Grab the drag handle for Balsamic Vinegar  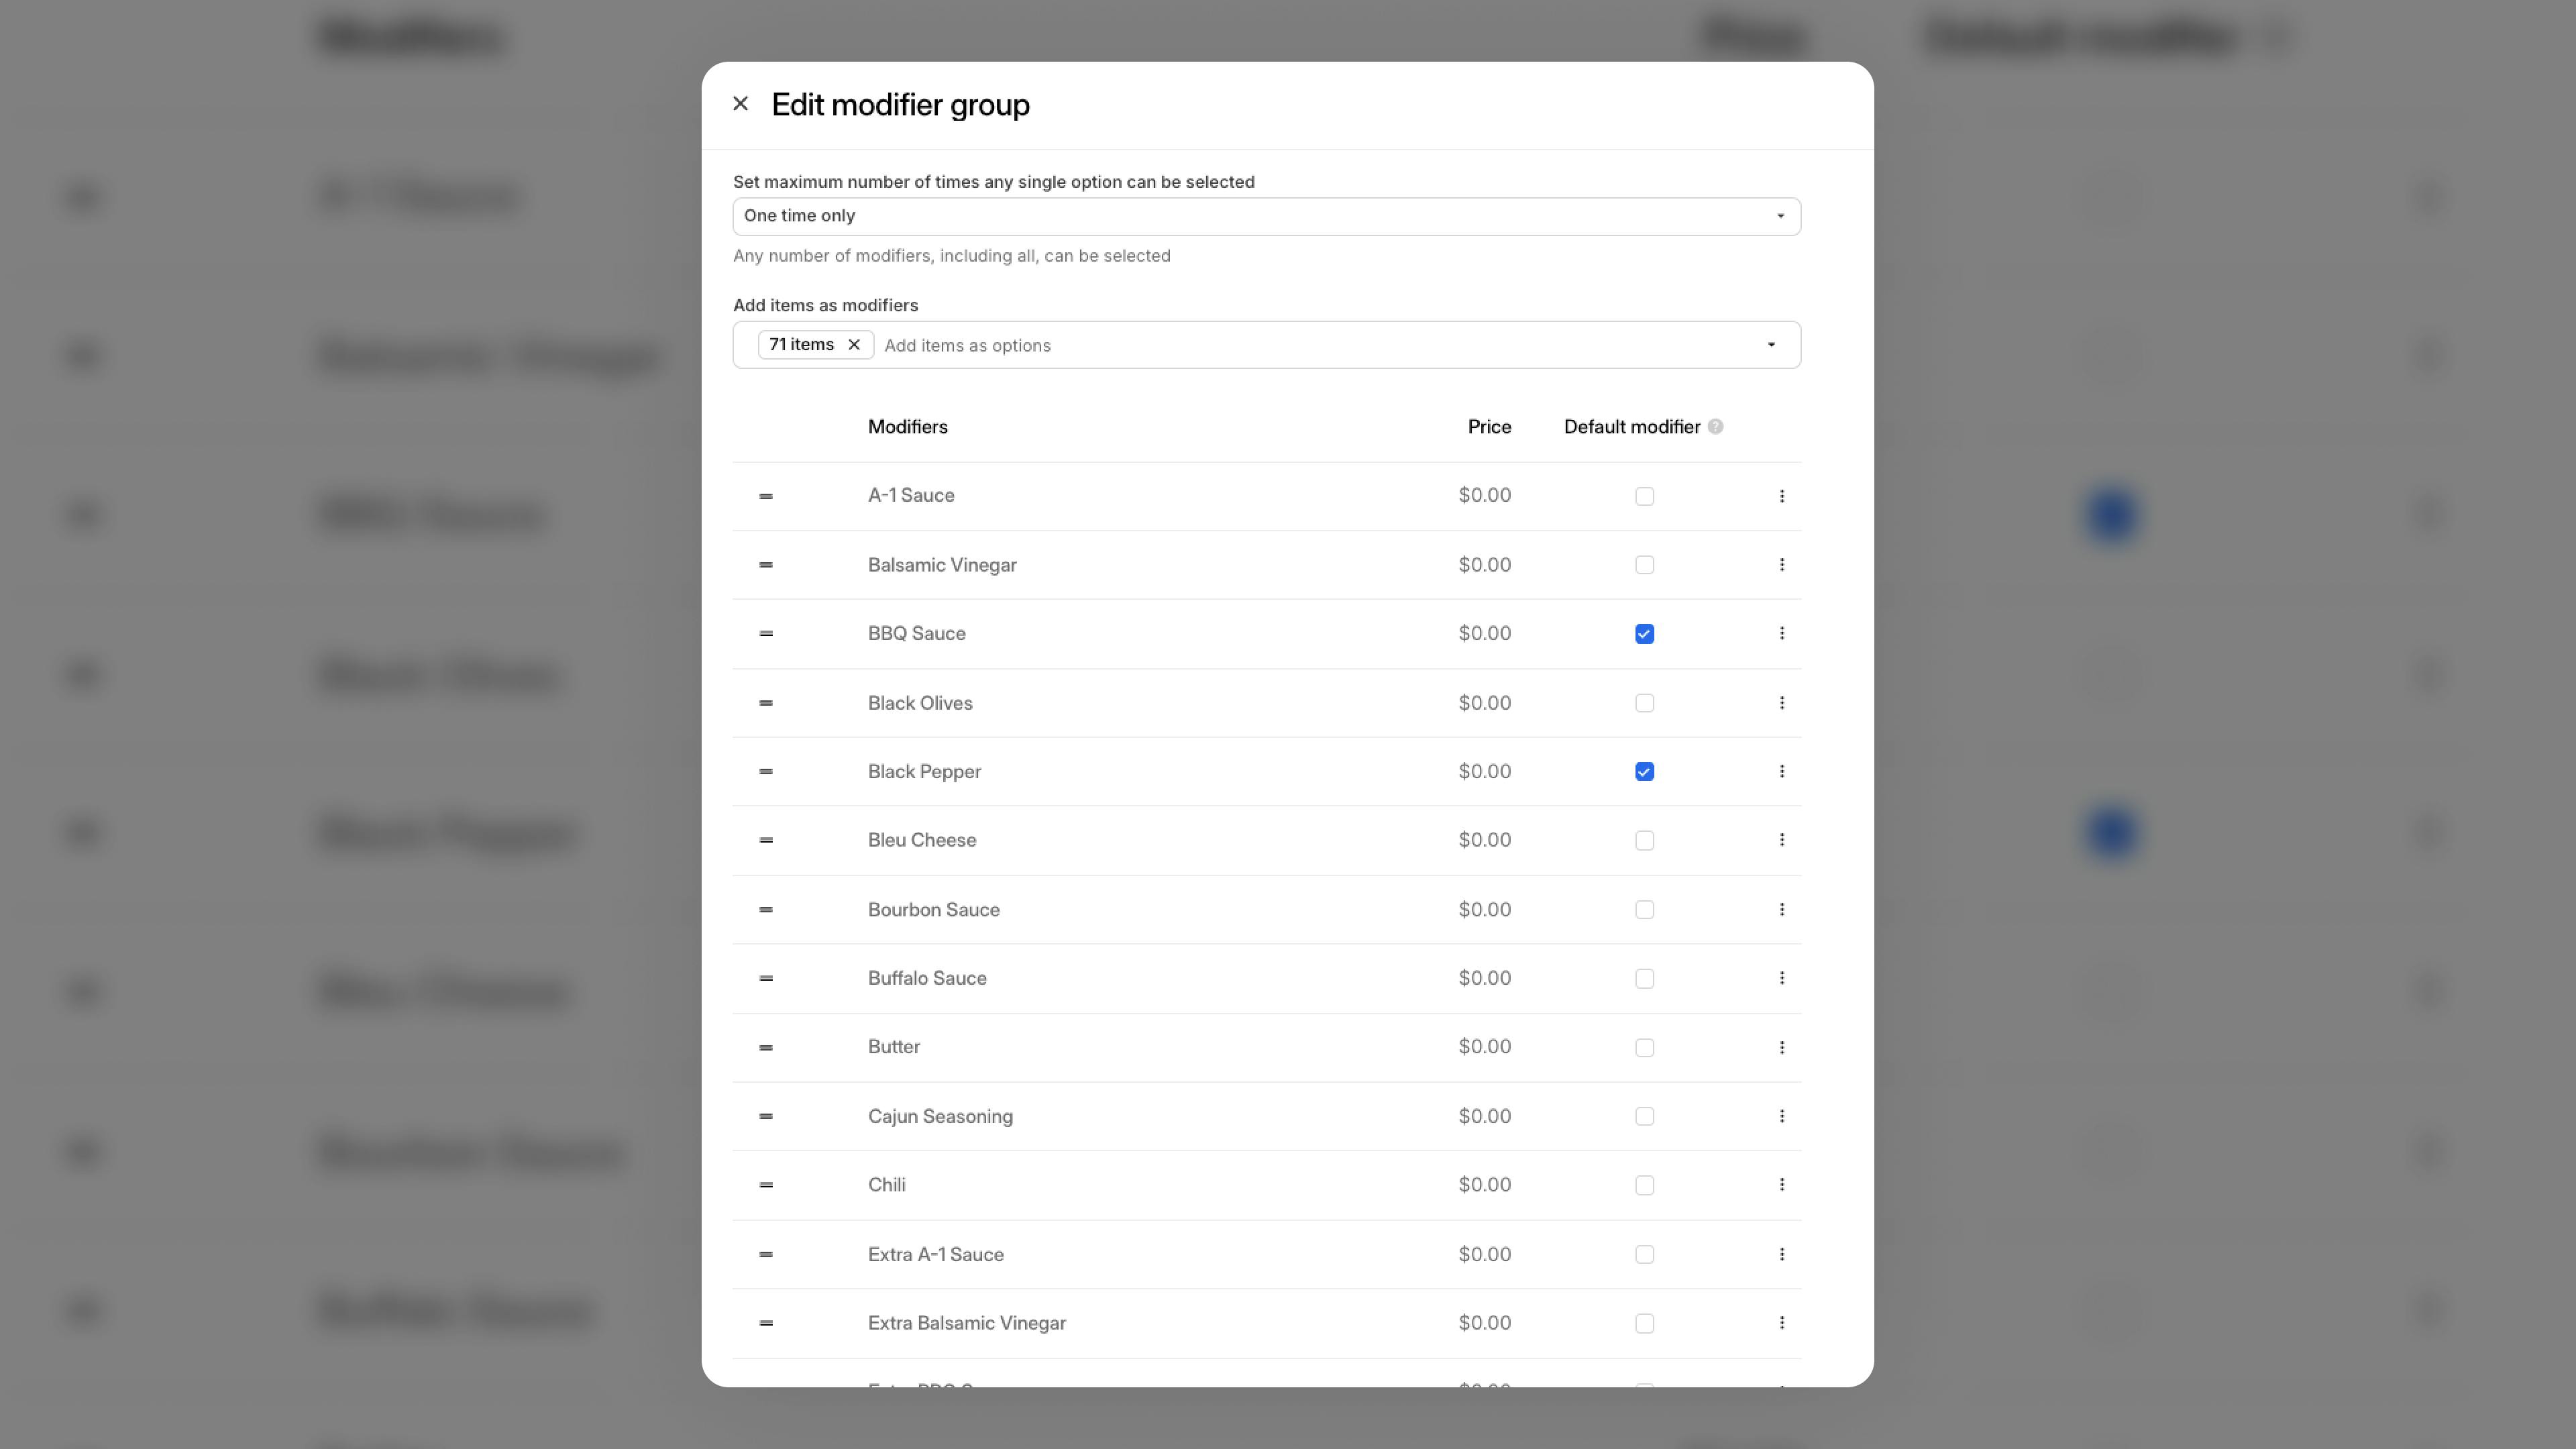[x=766, y=565]
